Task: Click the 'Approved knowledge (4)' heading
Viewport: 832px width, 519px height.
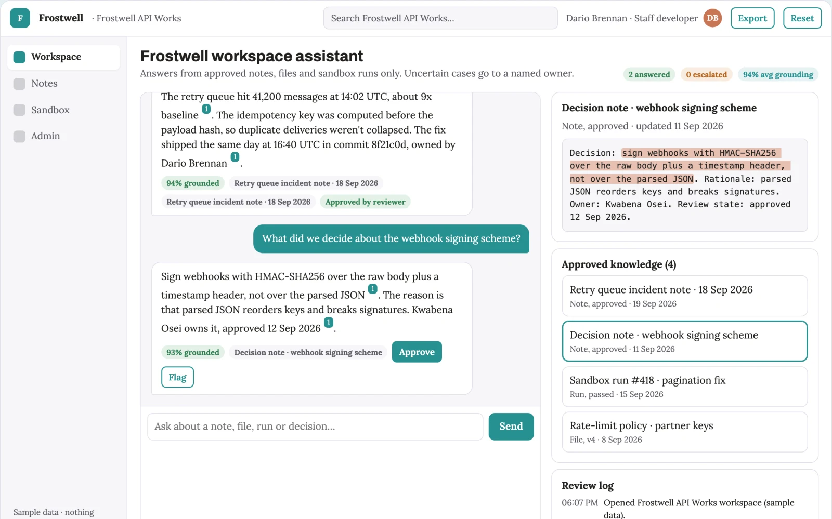Action: tap(619, 264)
